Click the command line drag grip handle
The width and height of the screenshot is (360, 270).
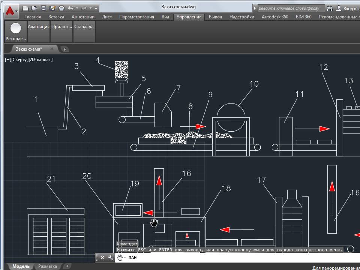point(97,258)
